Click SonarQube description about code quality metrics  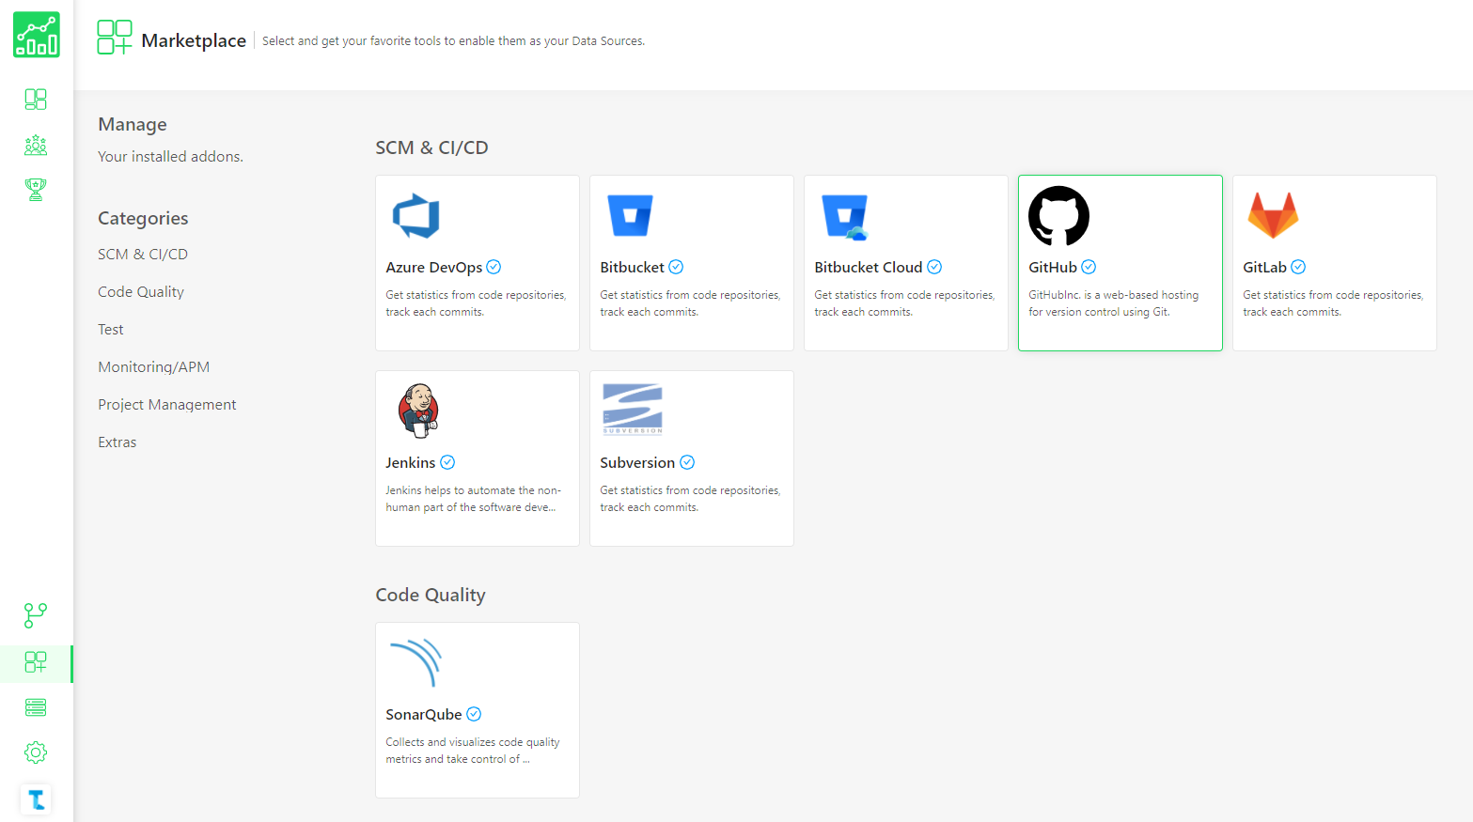pyautogui.click(x=473, y=751)
